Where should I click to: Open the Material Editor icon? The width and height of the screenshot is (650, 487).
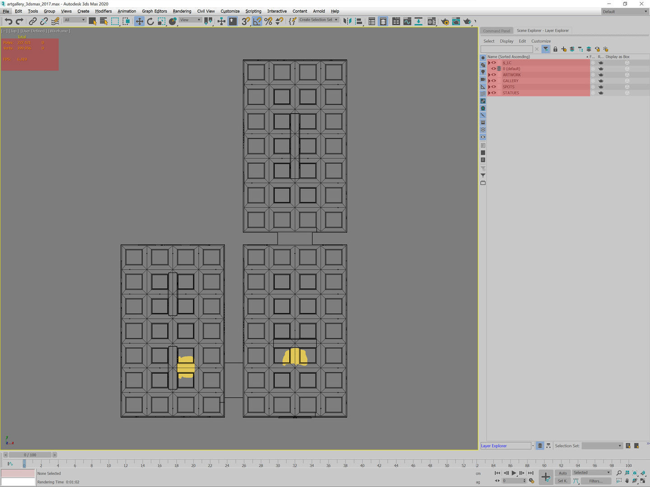432,21
